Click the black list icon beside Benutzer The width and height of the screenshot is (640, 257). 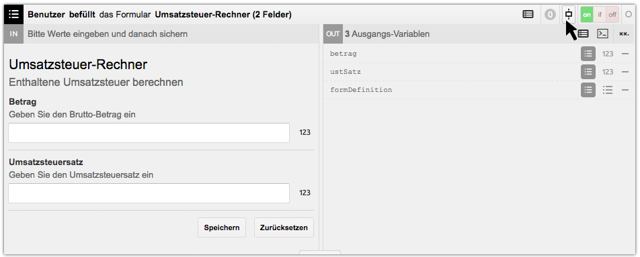[x=14, y=14]
